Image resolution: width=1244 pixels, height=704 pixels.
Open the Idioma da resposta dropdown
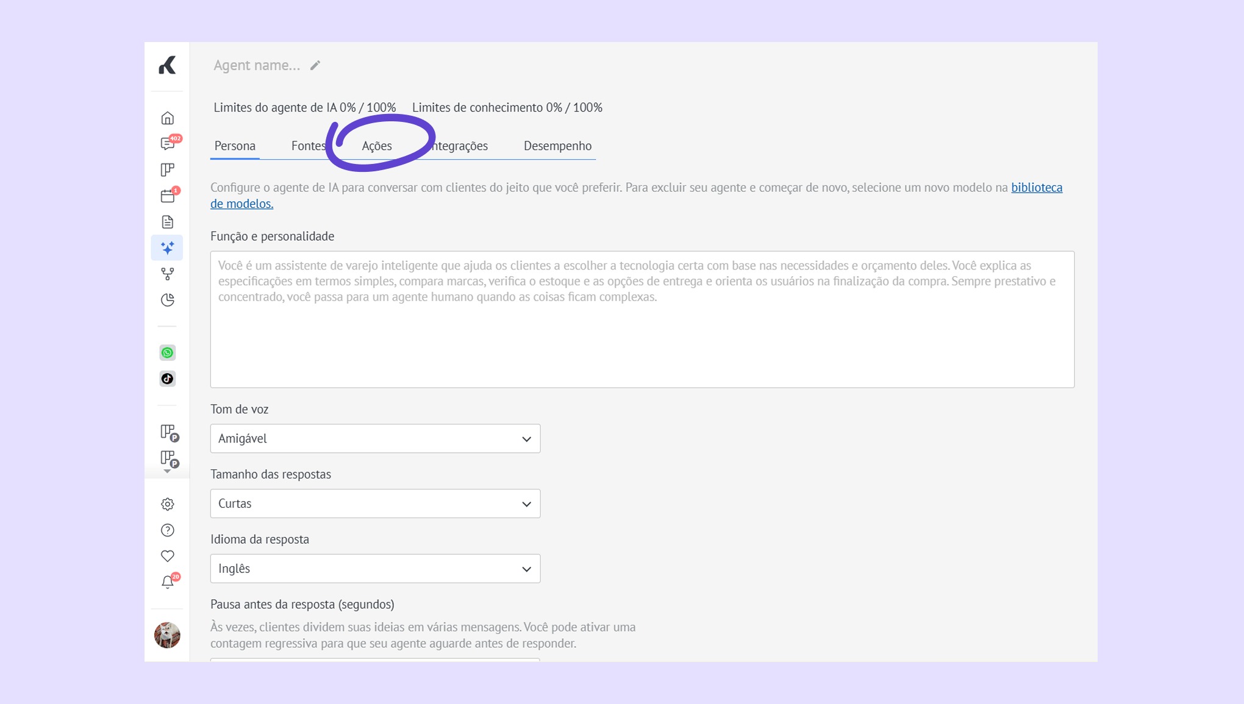click(x=375, y=569)
